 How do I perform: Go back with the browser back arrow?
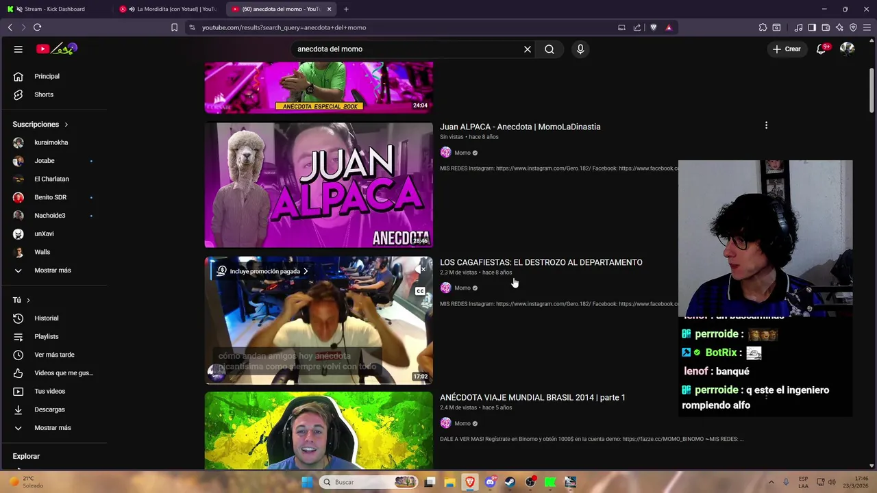tap(10, 27)
